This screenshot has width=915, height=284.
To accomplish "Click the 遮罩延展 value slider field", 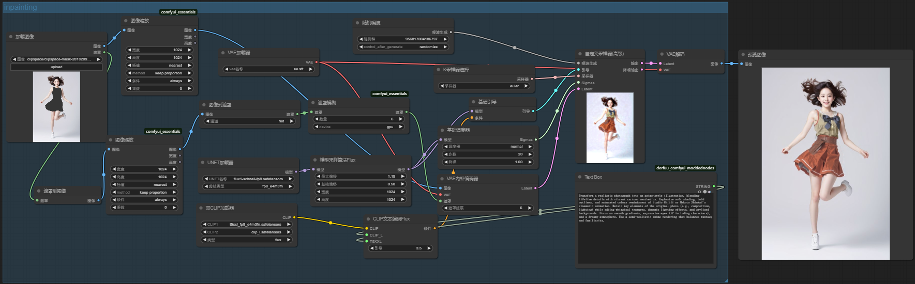I will coord(488,208).
